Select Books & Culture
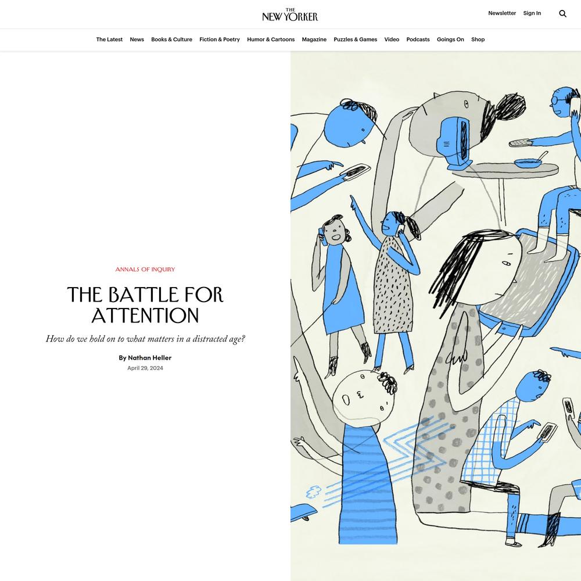This screenshot has height=581, width=581. 171,40
